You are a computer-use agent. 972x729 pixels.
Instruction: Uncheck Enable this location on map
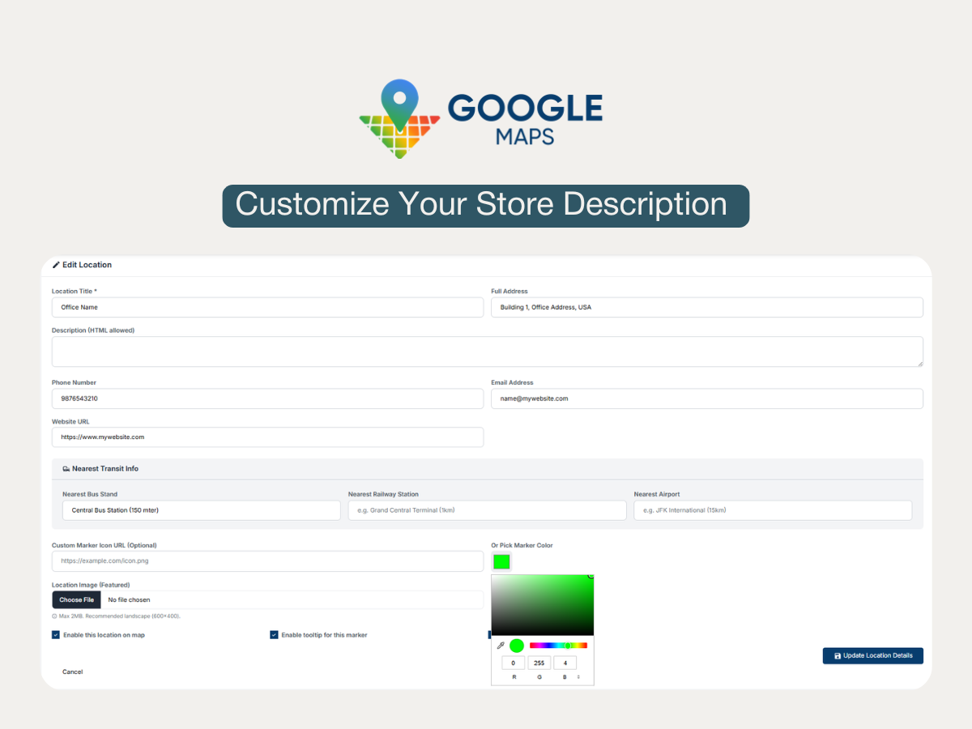pos(56,635)
